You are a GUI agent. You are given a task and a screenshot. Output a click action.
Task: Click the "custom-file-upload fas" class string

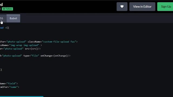59,42
